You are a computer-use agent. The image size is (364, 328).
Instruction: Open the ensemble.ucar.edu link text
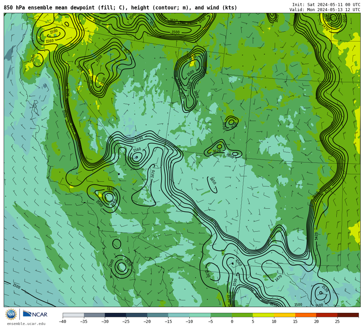click(26, 324)
